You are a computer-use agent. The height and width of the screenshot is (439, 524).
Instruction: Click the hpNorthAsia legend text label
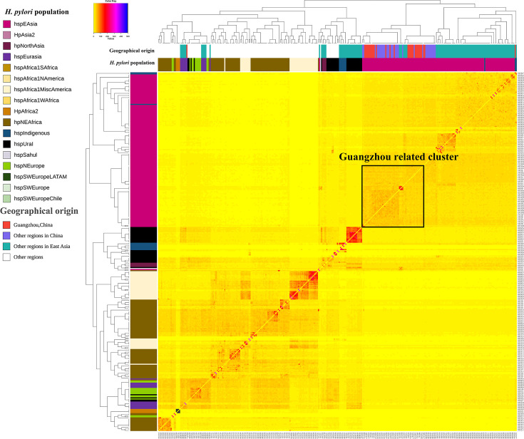[x=29, y=46]
